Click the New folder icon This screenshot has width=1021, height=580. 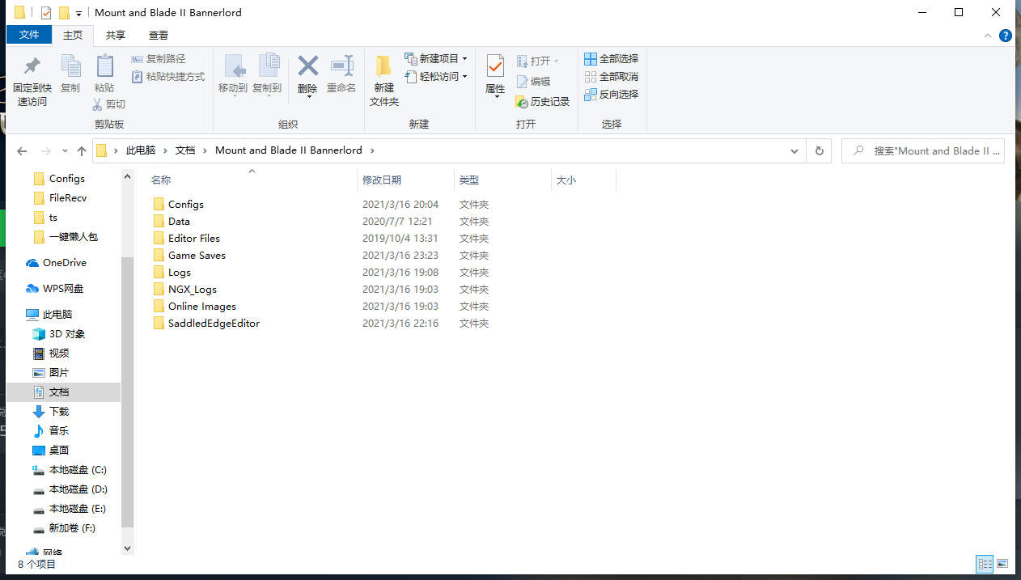[384, 66]
